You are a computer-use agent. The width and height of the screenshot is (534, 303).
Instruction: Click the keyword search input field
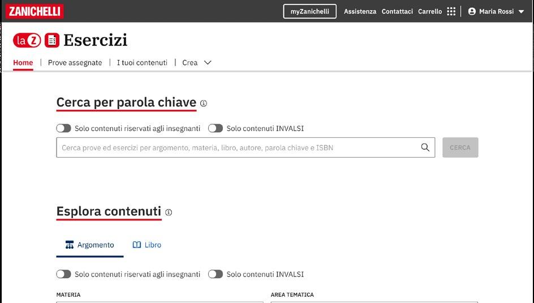pos(238,148)
